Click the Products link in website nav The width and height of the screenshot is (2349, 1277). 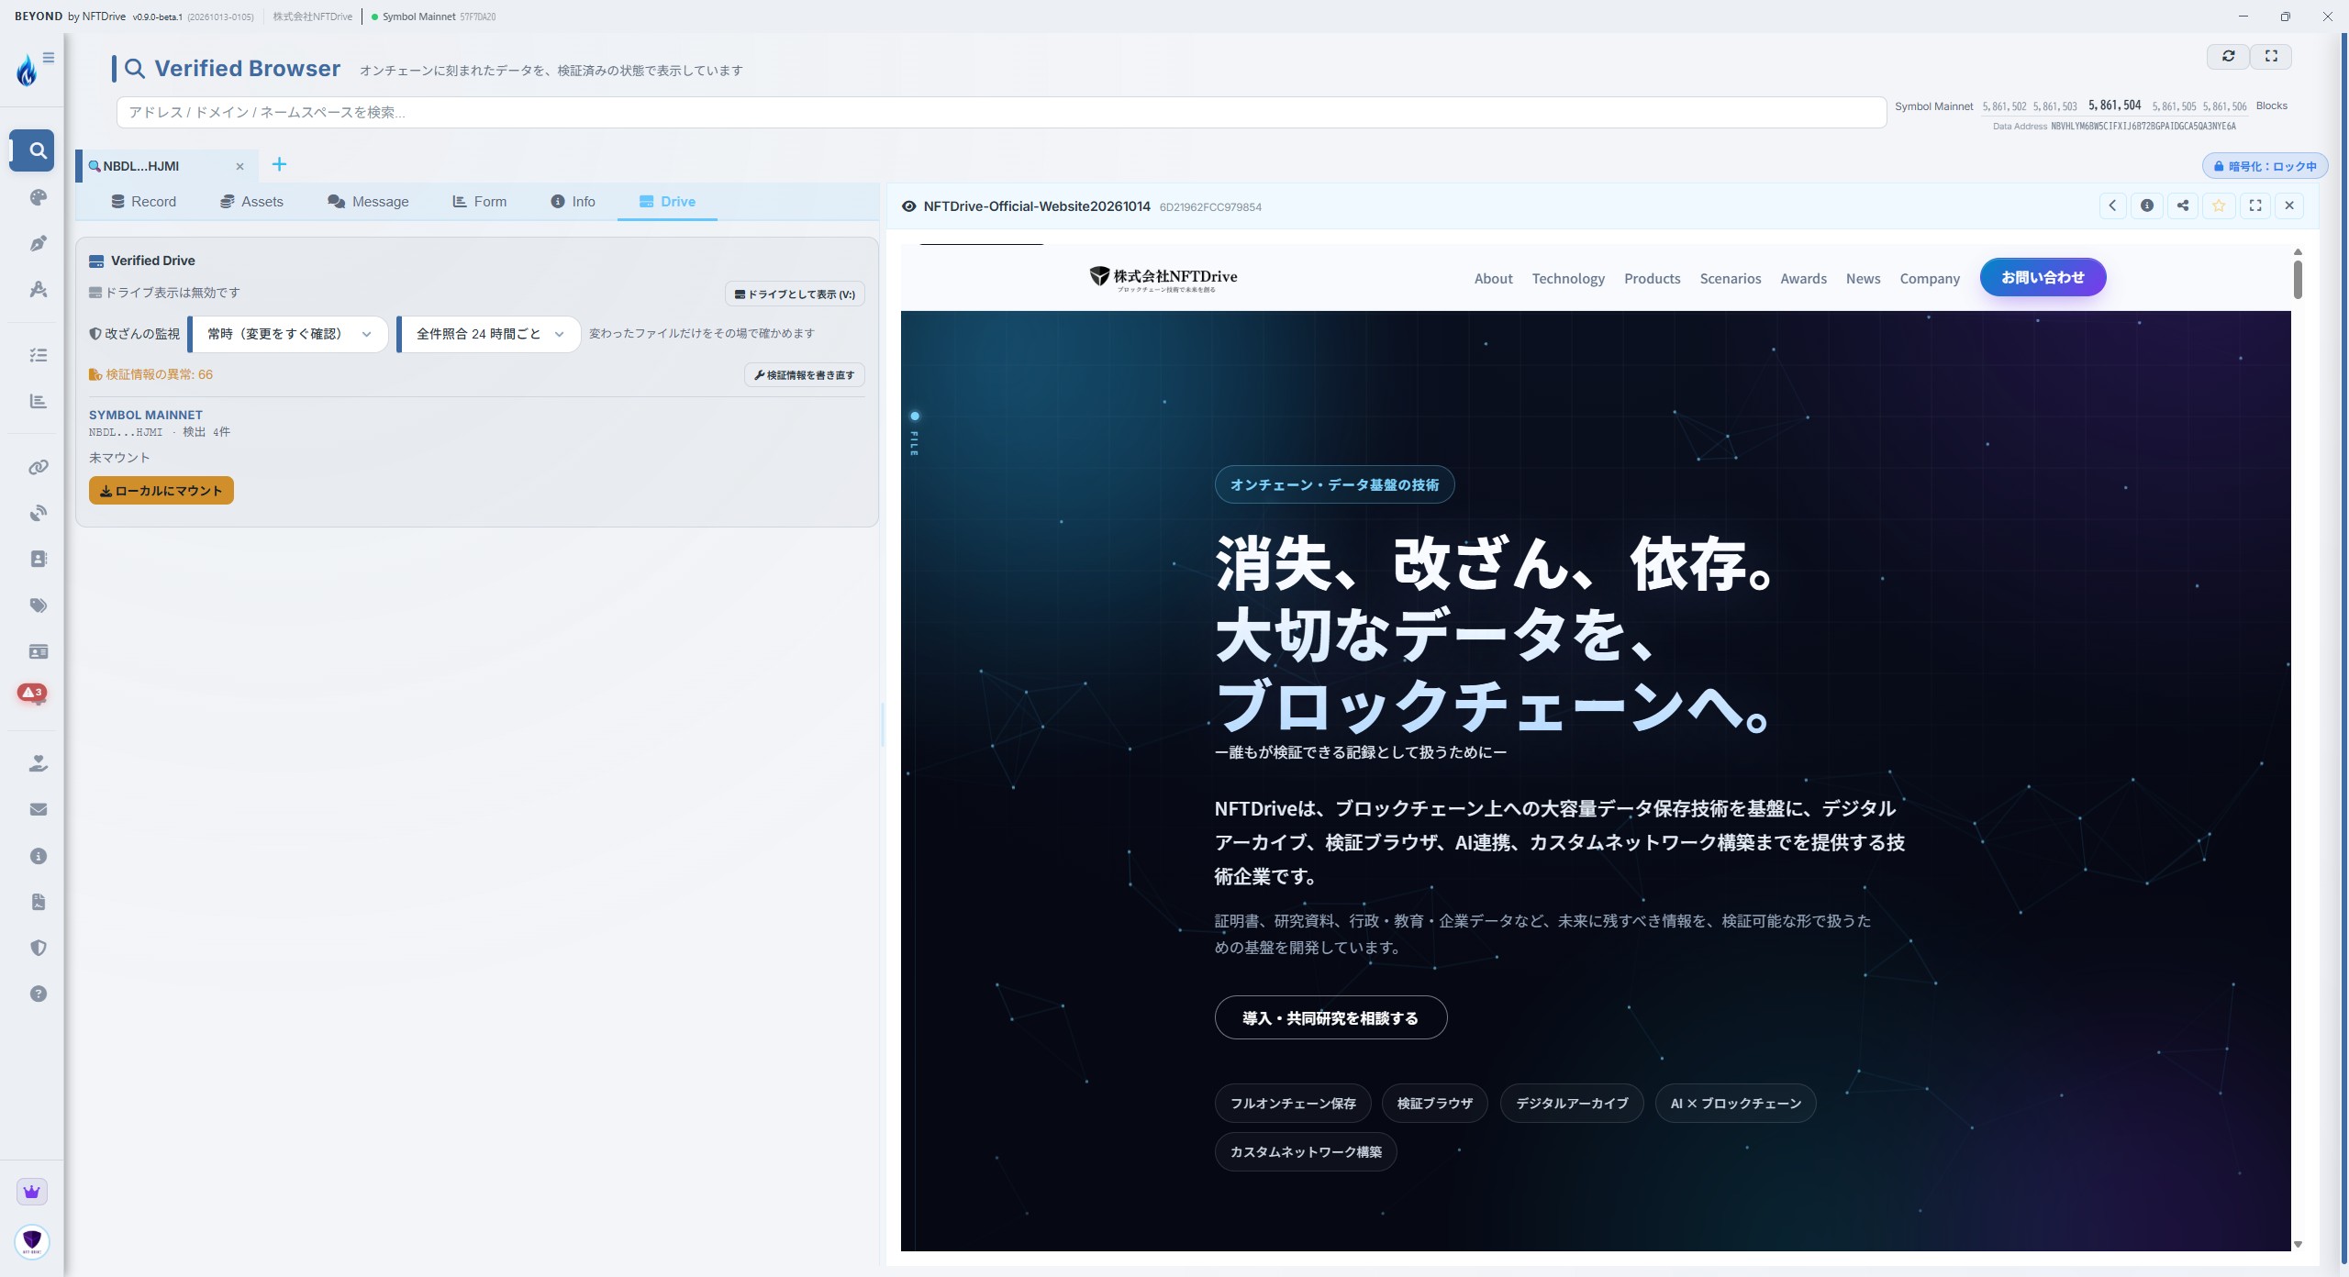(x=1652, y=278)
